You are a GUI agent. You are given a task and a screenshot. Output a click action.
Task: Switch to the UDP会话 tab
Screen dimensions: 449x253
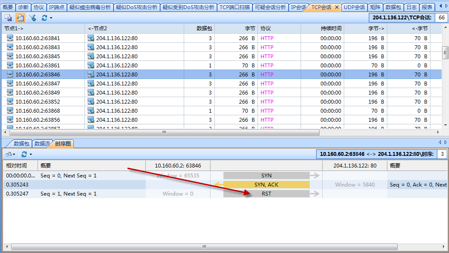coord(354,7)
